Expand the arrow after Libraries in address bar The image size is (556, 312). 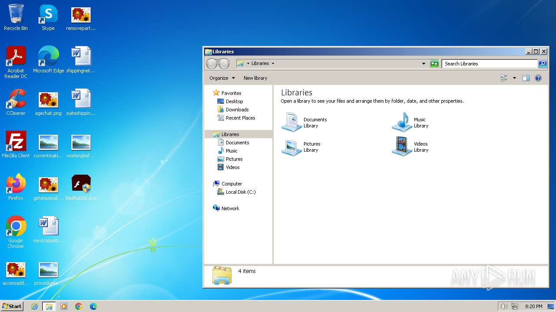(x=273, y=64)
